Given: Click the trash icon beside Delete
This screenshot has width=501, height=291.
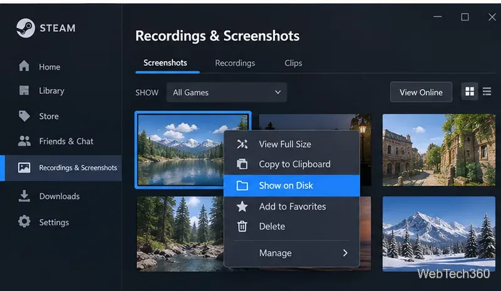Looking at the screenshot, I should [242, 226].
